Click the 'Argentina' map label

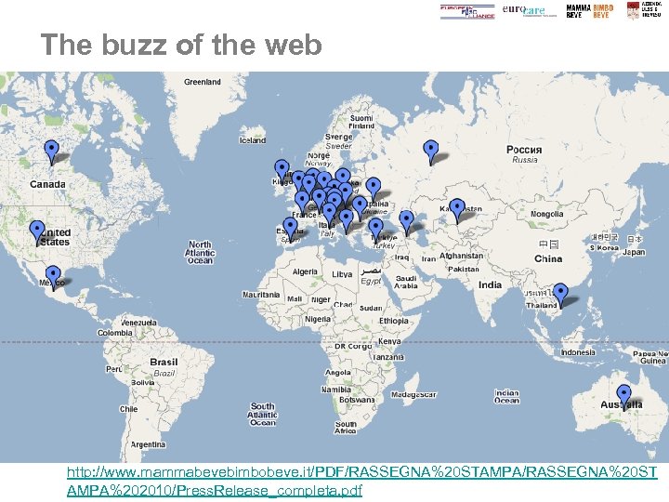tap(148, 444)
